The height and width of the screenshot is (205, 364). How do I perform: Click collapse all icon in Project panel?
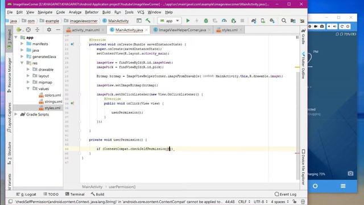tap(37, 30)
